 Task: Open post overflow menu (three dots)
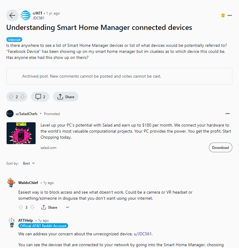(230, 15)
